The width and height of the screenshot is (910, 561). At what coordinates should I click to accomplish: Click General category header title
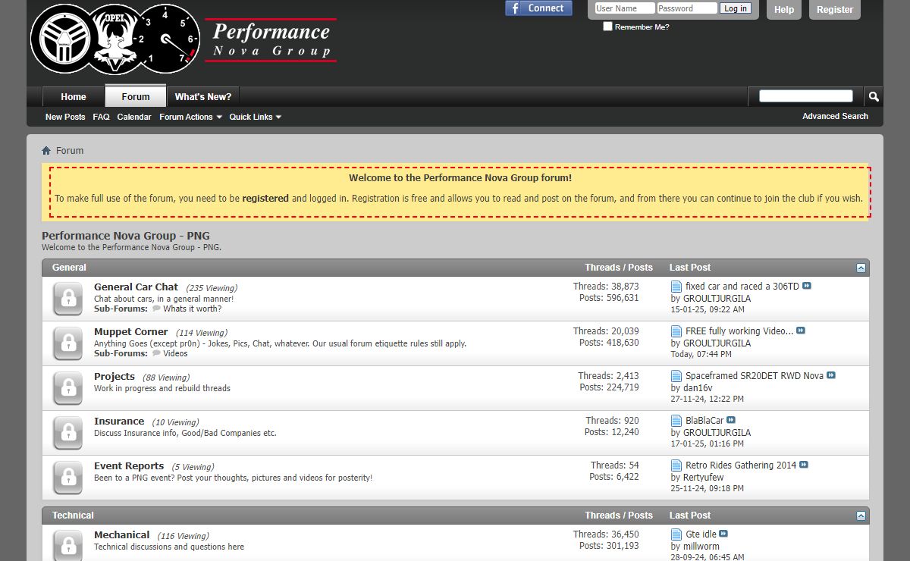click(69, 268)
